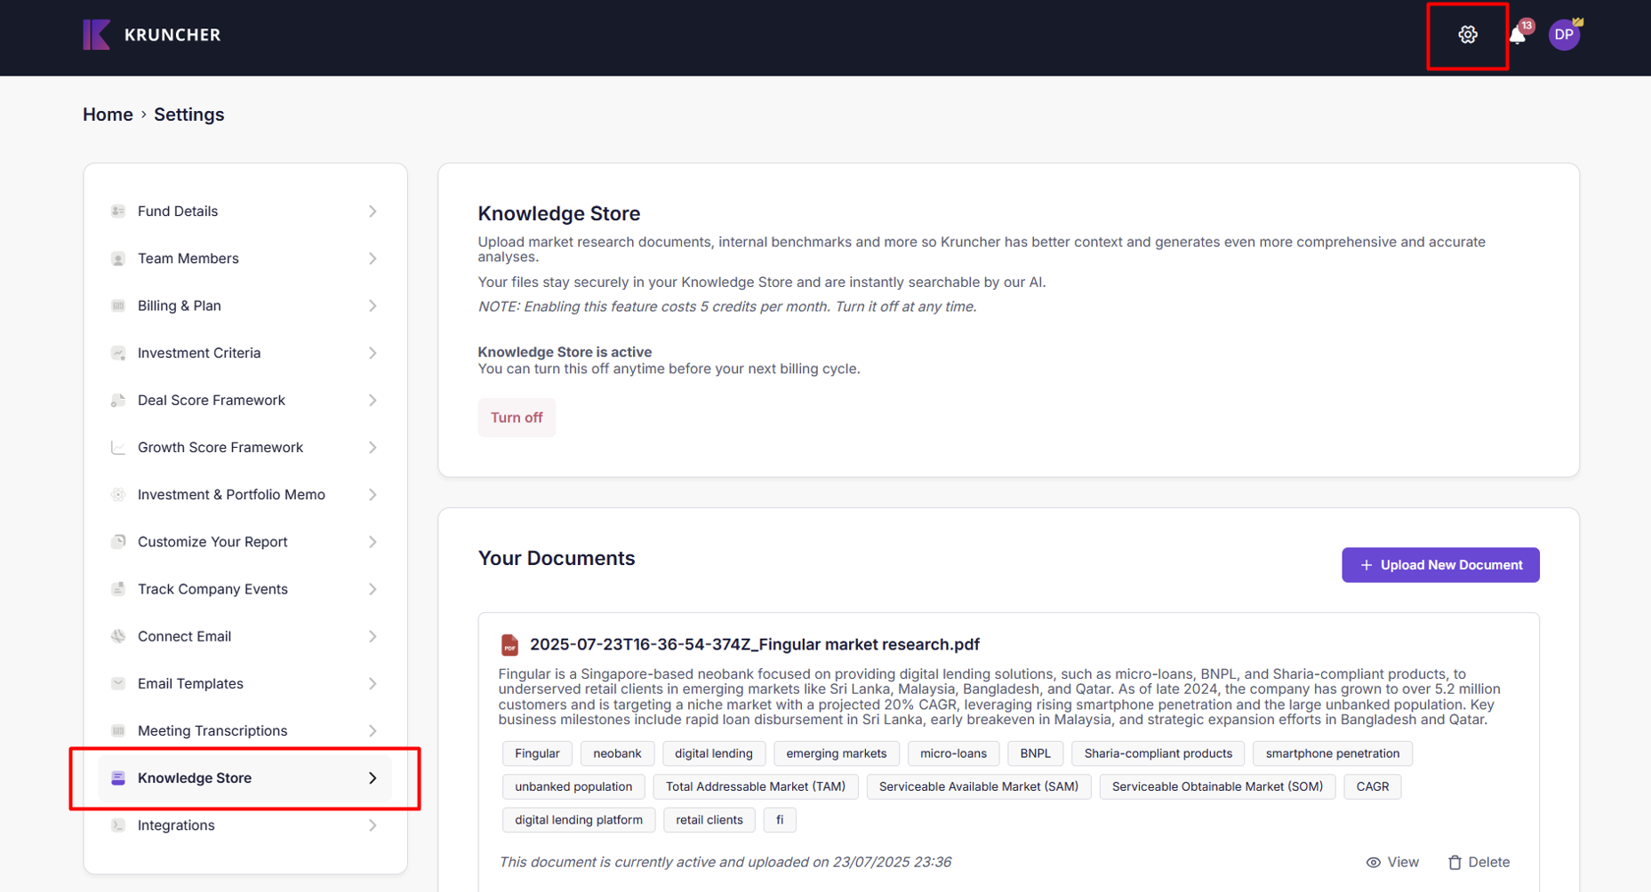Open settings via the gear icon

(x=1467, y=35)
